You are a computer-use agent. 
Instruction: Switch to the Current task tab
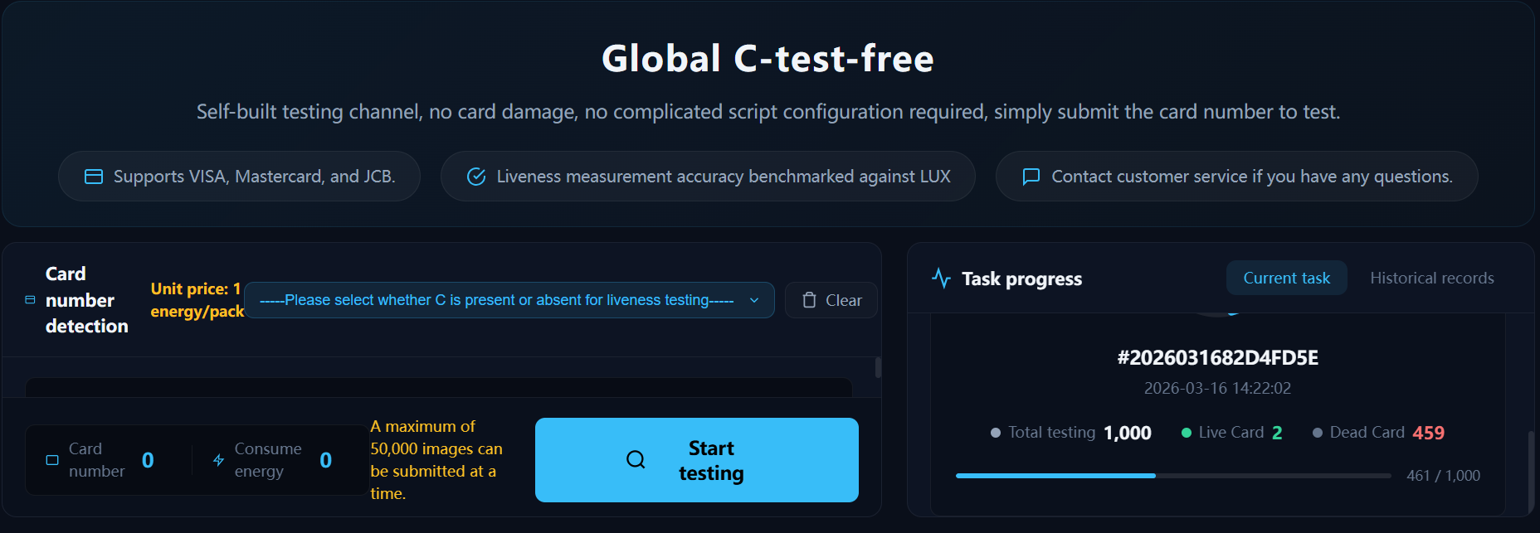1286,279
